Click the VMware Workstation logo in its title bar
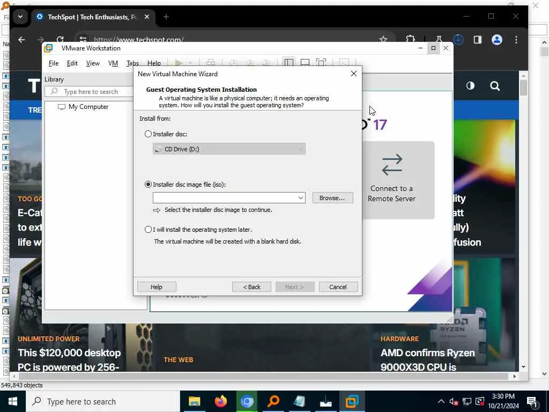Viewport: 549px width, 412px height. tap(48, 48)
